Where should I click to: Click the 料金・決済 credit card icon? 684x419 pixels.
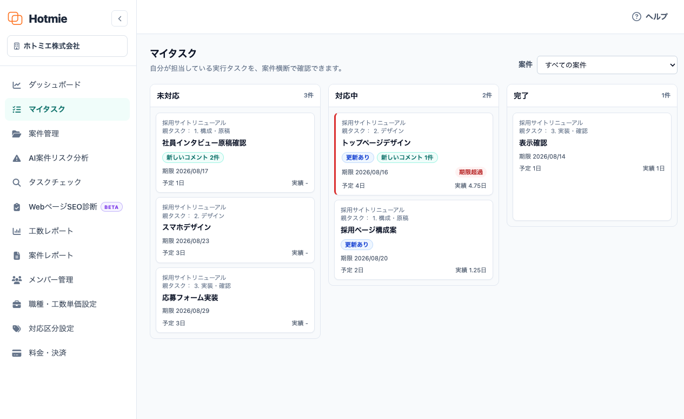click(x=17, y=353)
